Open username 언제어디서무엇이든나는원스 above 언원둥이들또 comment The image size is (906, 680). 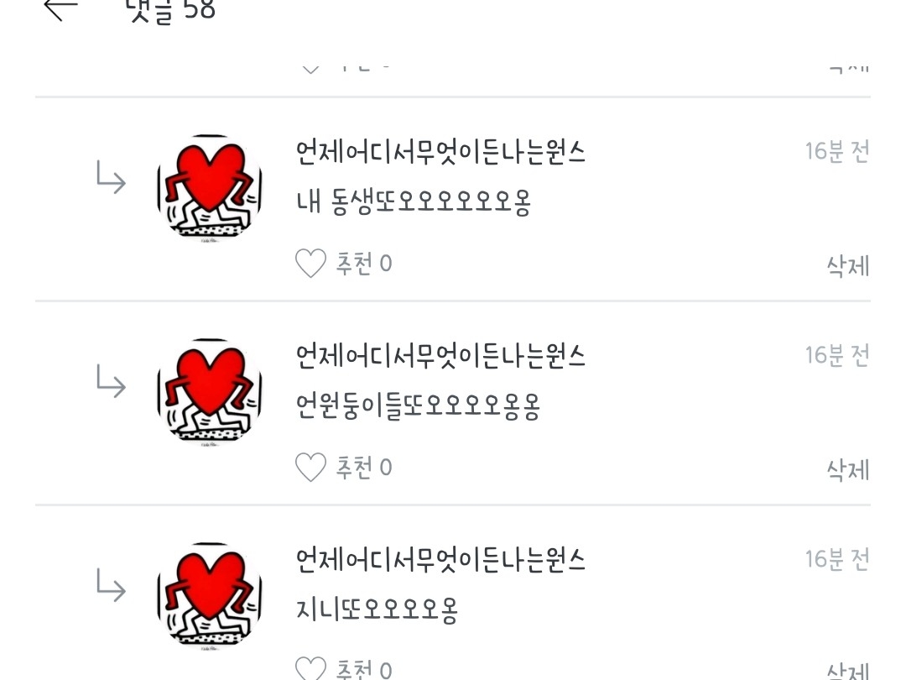pyautogui.click(x=441, y=356)
